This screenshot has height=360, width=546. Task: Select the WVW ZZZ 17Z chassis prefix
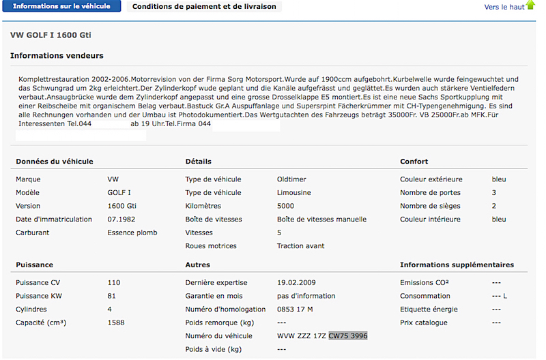(x=301, y=335)
